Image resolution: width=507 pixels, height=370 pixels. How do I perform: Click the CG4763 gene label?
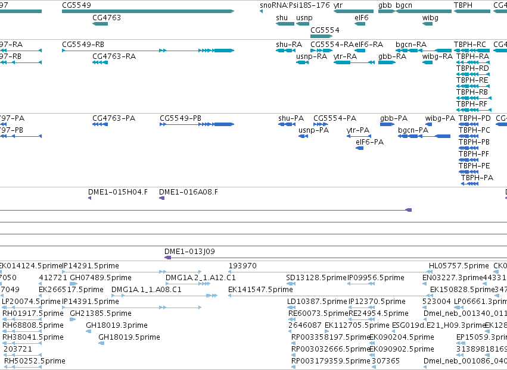click(x=107, y=17)
